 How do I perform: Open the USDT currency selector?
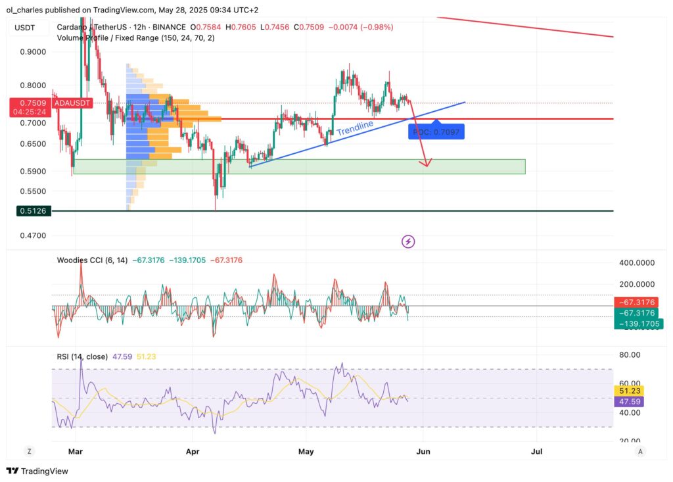[26, 27]
